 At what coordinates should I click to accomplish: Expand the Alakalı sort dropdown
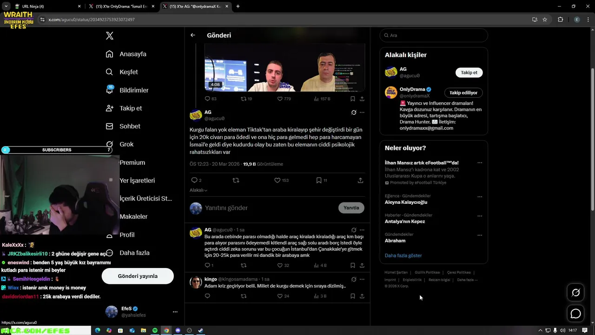point(198,190)
